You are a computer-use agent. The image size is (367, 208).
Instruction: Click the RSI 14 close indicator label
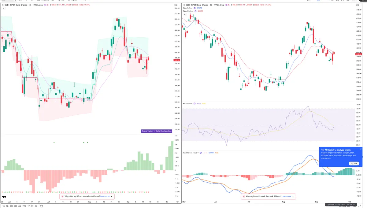pos(187,103)
